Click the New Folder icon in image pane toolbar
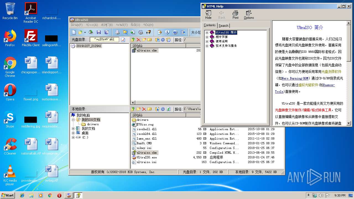 point(144,40)
